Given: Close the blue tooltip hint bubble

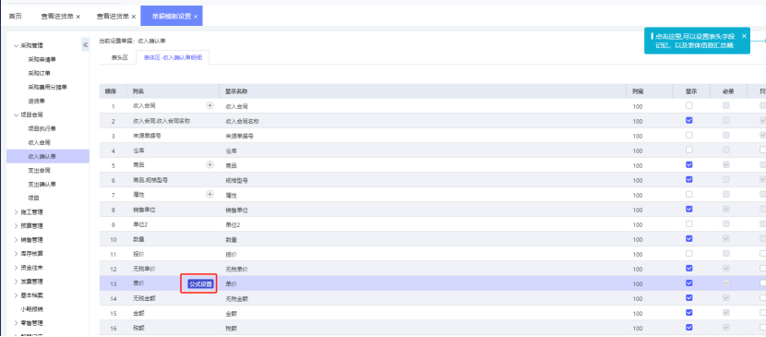Looking at the screenshot, I should point(744,36).
